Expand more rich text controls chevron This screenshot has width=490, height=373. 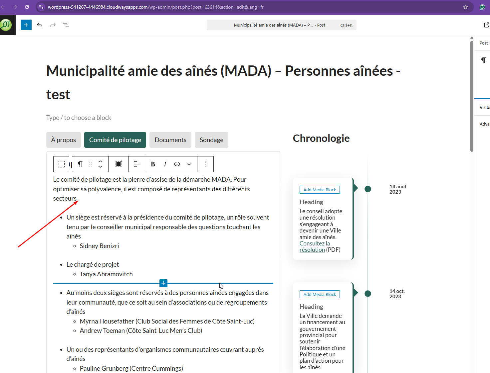coord(189,164)
